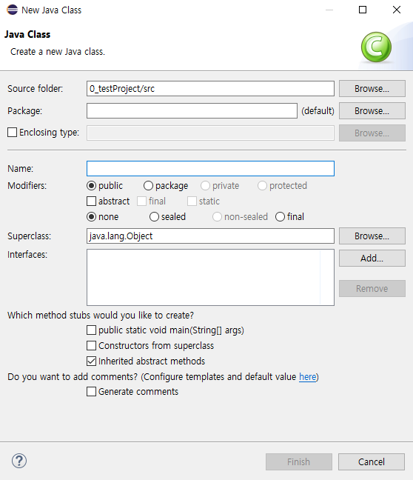This screenshot has height=480, width=413.
Task: Uncheck Inherited abstract methods checkbox
Action: pos(91,361)
